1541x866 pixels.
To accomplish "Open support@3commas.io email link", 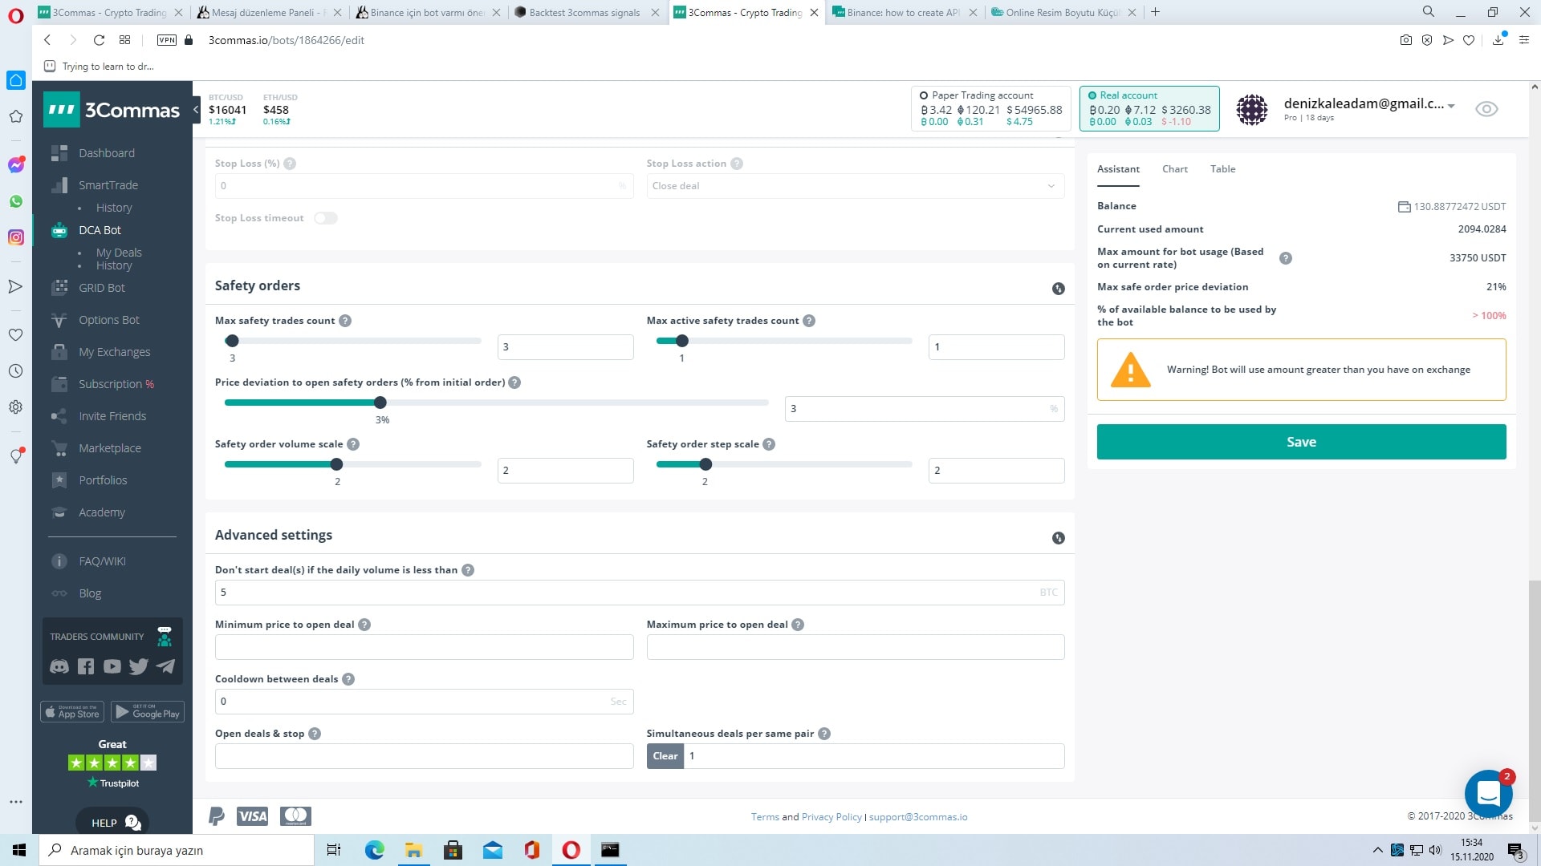I will coord(918,817).
